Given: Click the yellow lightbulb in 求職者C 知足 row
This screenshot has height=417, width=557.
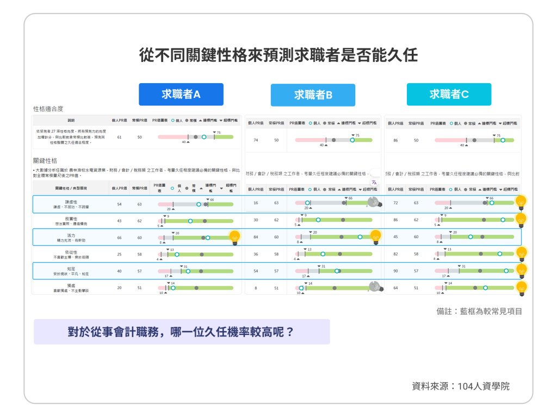Looking at the screenshot, I should (522, 271).
